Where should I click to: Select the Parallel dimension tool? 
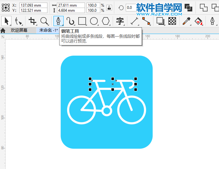pos(134,21)
